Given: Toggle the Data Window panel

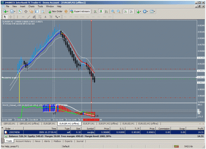Looking at the screenshot, I should tap(26, 12).
